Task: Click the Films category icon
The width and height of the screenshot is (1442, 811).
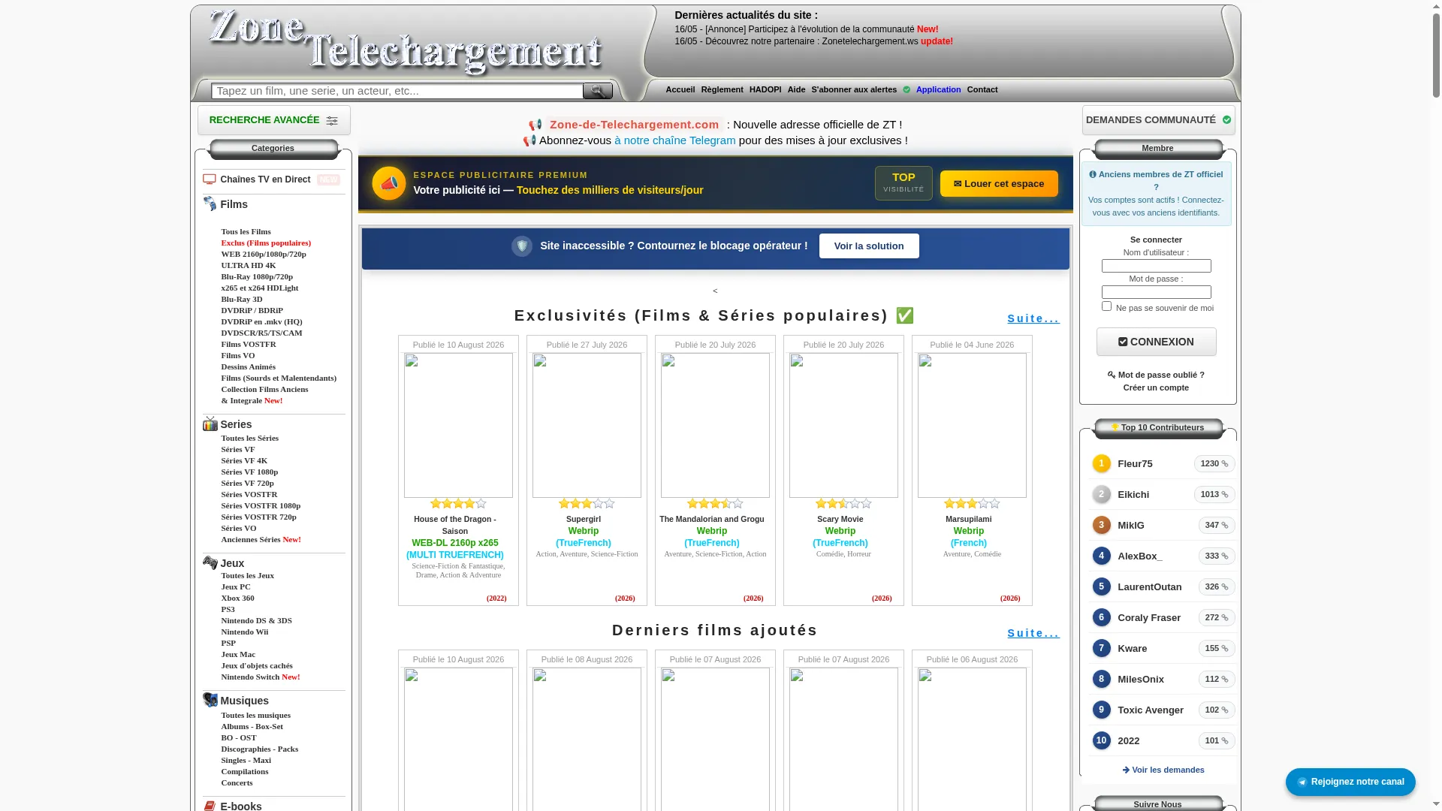Action: point(210,204)
